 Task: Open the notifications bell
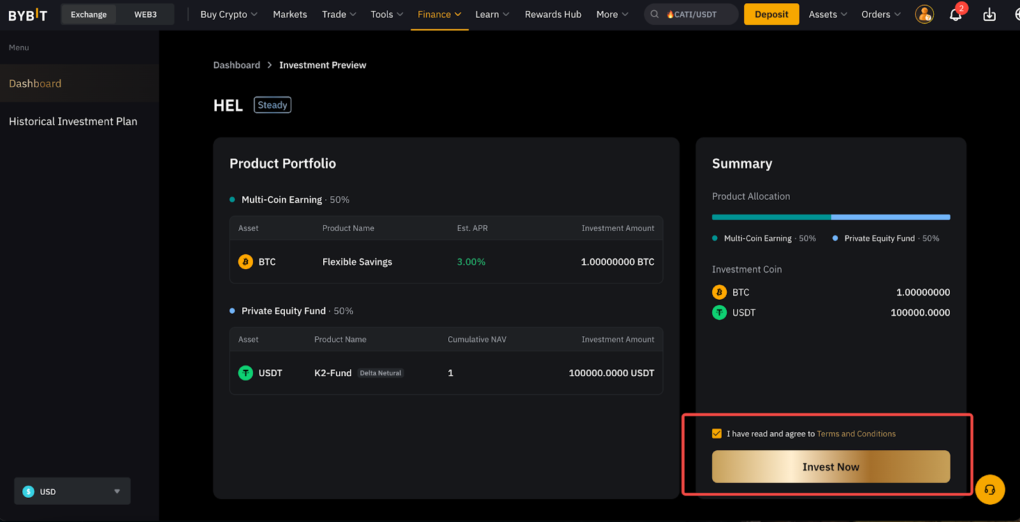click(955, 15)
